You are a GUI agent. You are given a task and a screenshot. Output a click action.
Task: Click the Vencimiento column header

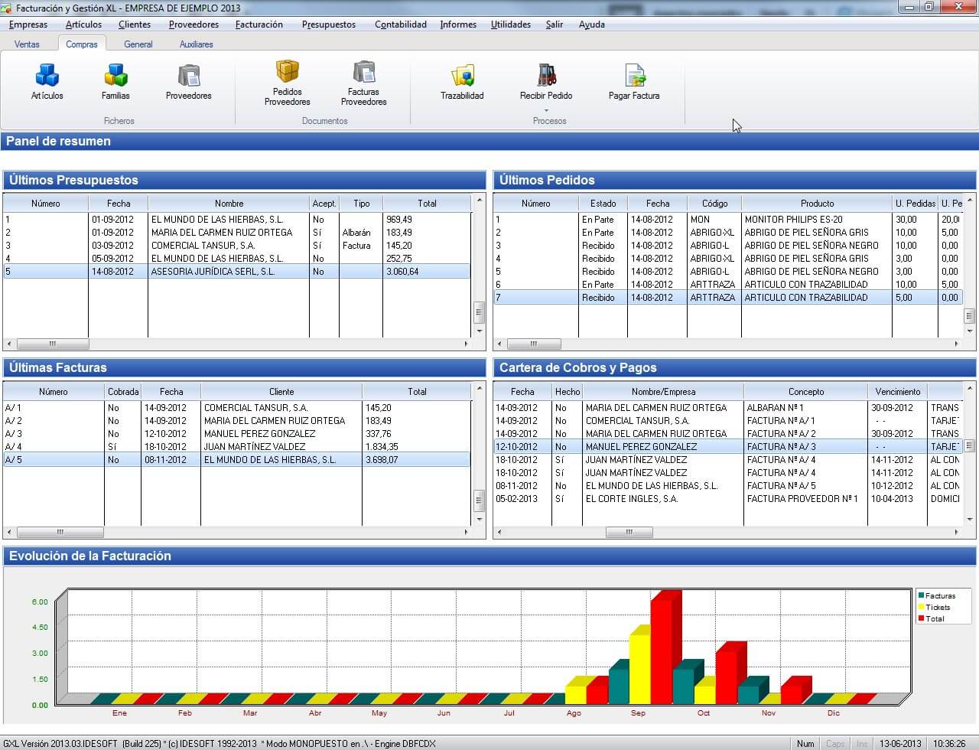coord(898,392)
